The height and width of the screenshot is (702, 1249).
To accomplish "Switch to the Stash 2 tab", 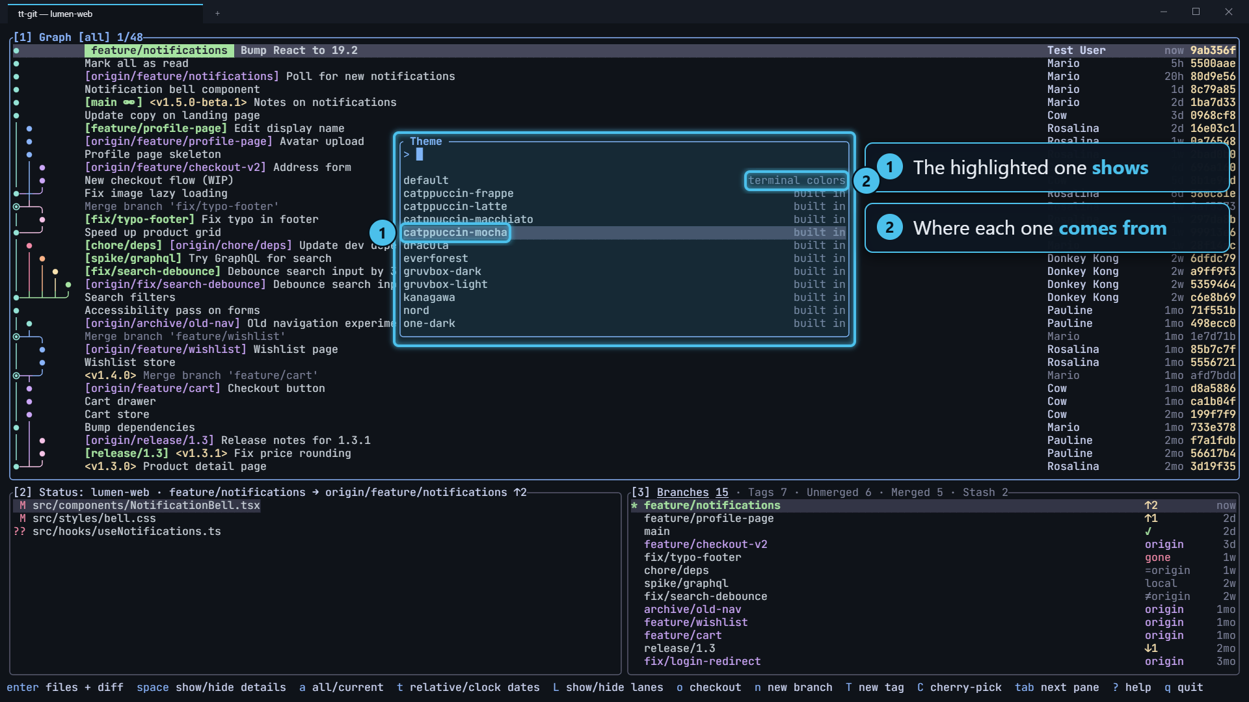I will [985, 492].
